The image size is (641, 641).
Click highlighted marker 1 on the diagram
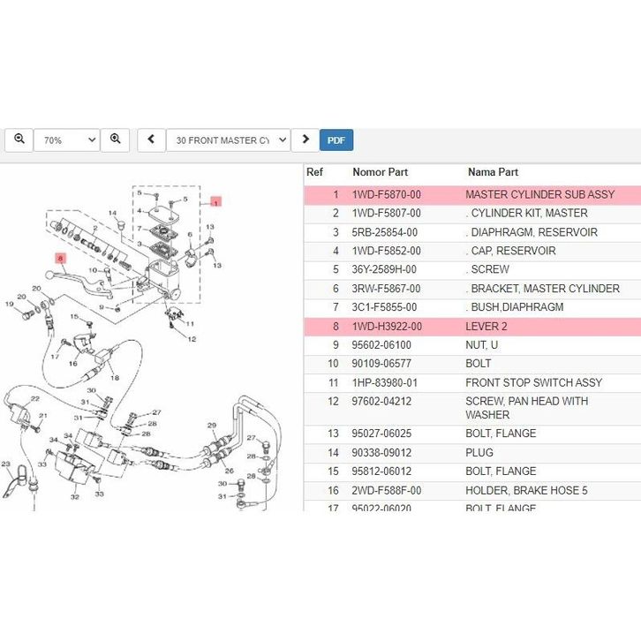(215, 202)
